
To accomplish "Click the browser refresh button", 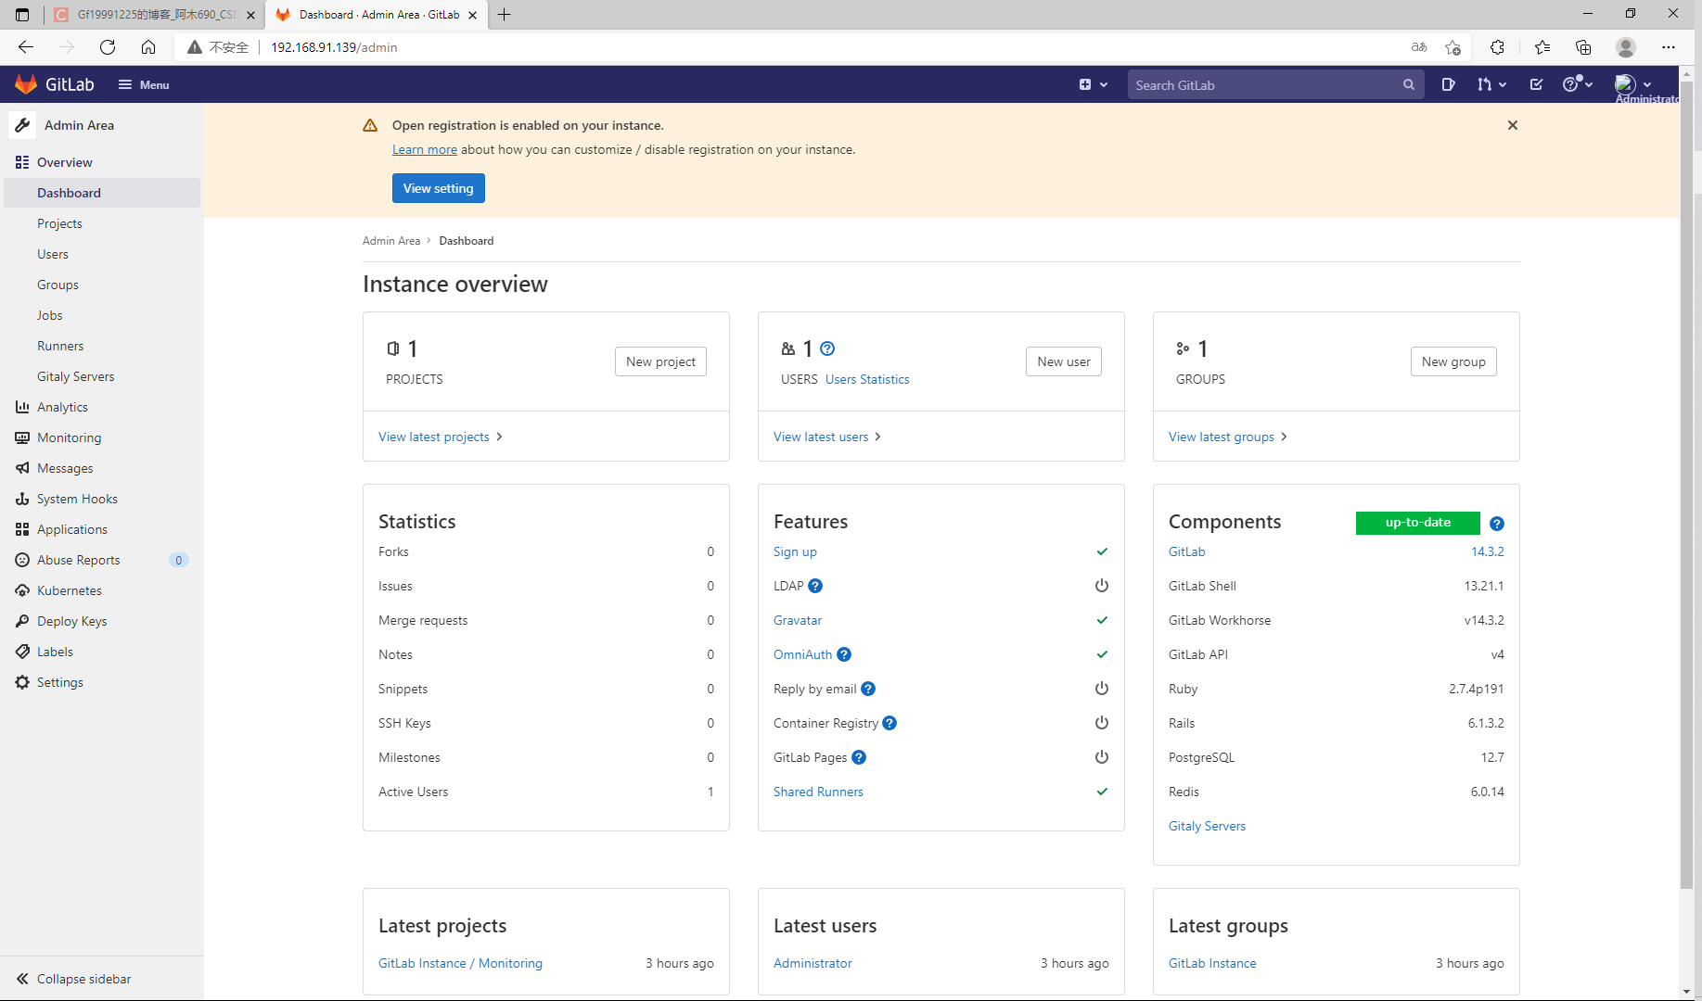I will [x=108, y=47].
